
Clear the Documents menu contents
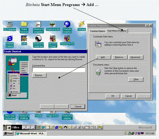(x=136, y=79)
